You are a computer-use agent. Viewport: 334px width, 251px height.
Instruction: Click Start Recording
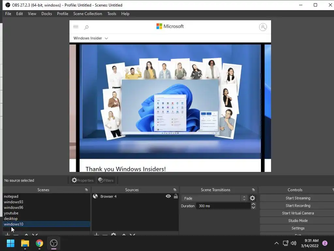297,206
